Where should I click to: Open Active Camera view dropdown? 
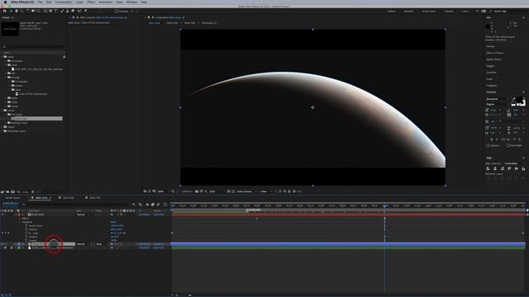246,191
